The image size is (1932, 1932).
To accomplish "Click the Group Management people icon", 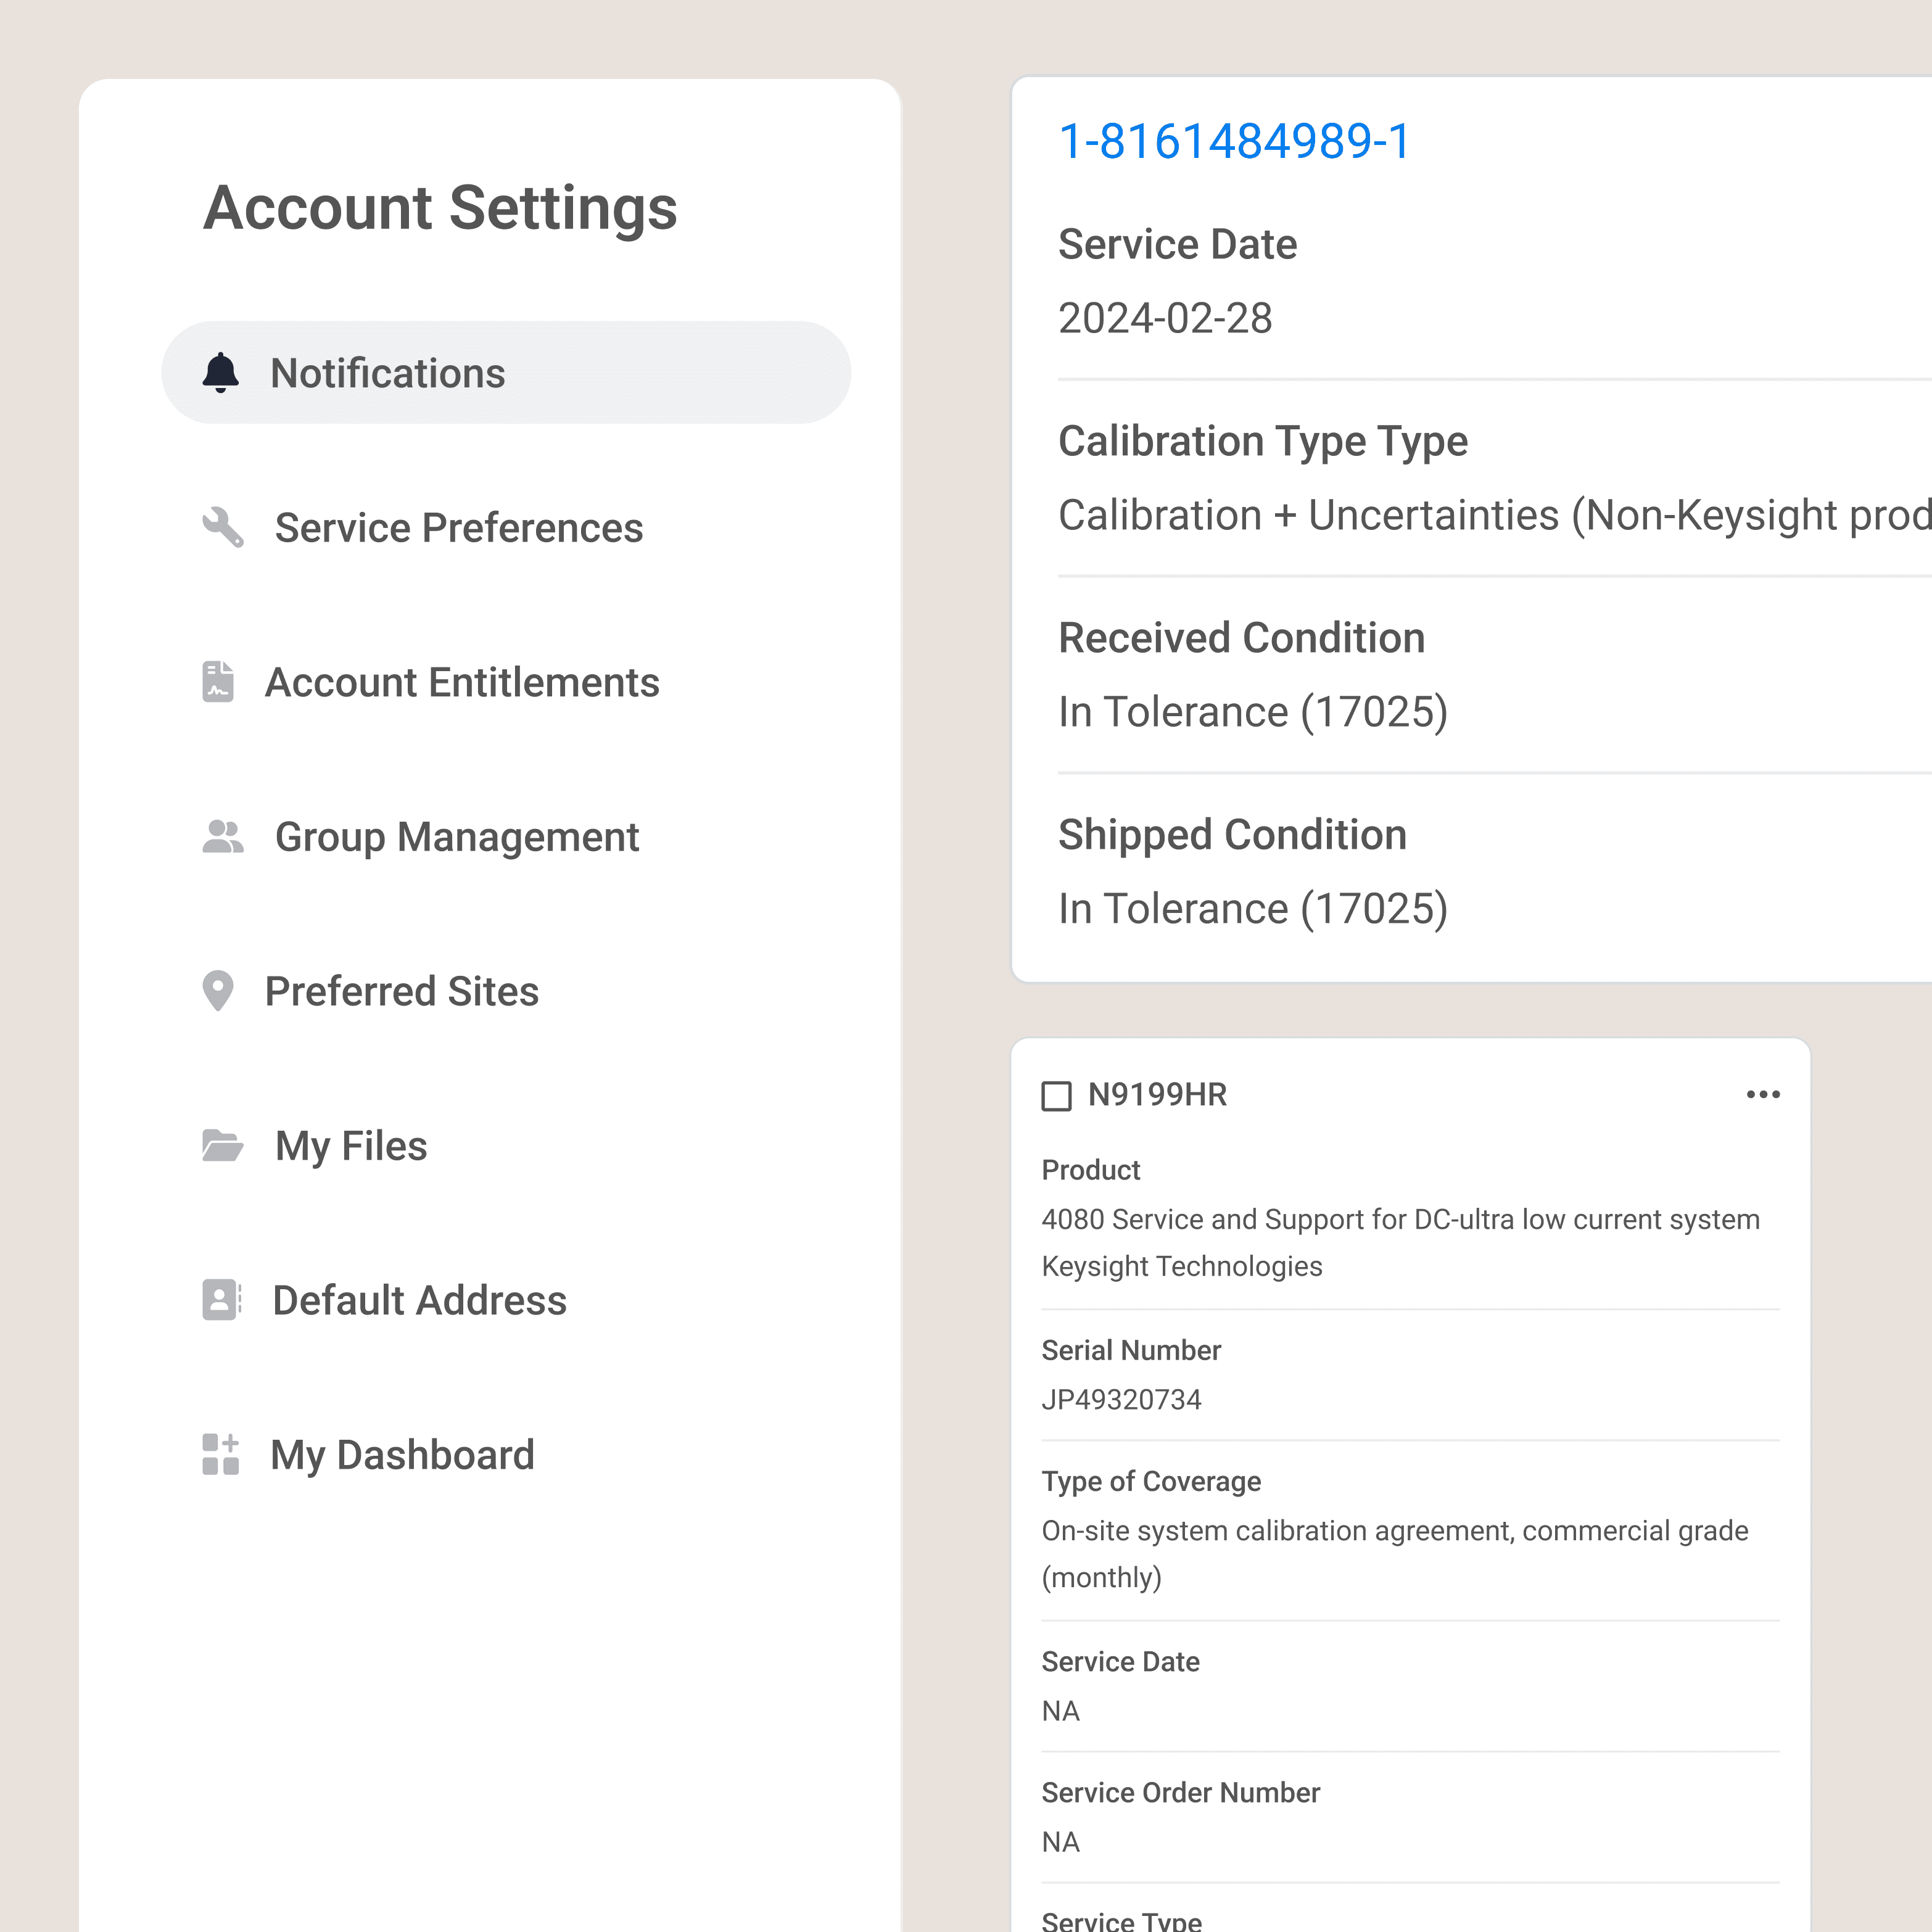I will (x=222, y=837).
